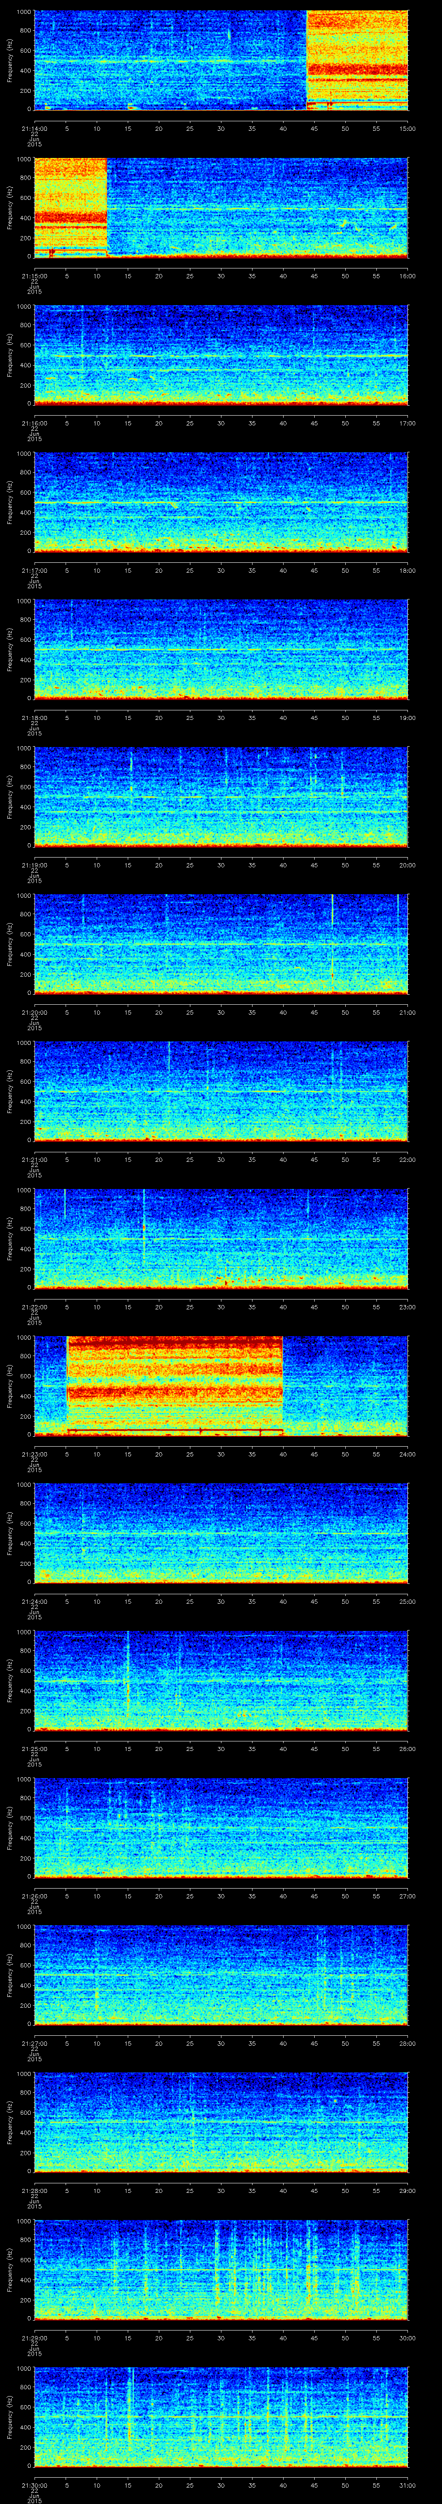Select the "21:30:00" start time label
The height and width of the screenshot is (2504, 442).
coord(34,2485)
